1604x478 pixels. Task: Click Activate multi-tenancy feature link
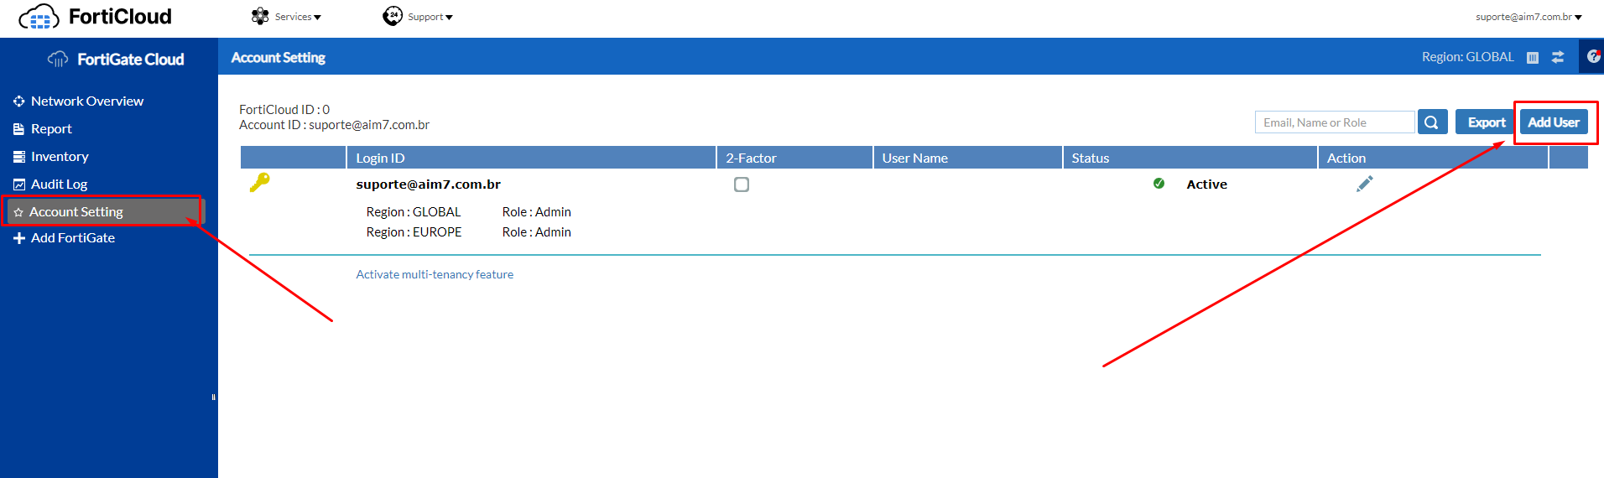[x=435, y=274]
